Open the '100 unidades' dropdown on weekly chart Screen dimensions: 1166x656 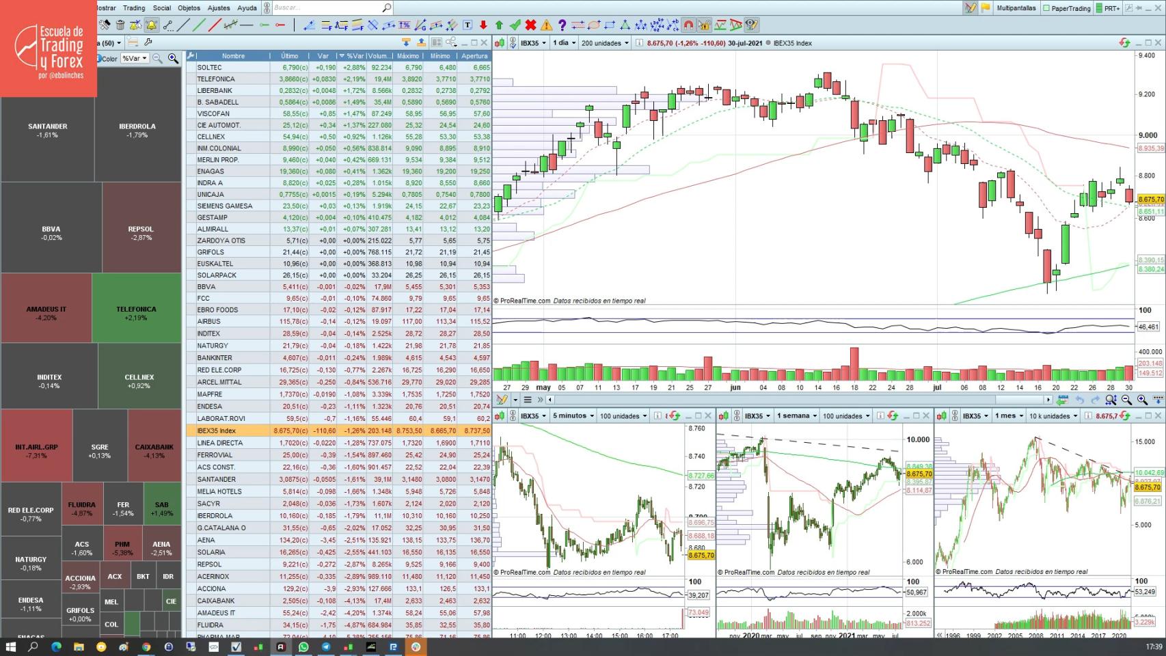tap(846, 415)
